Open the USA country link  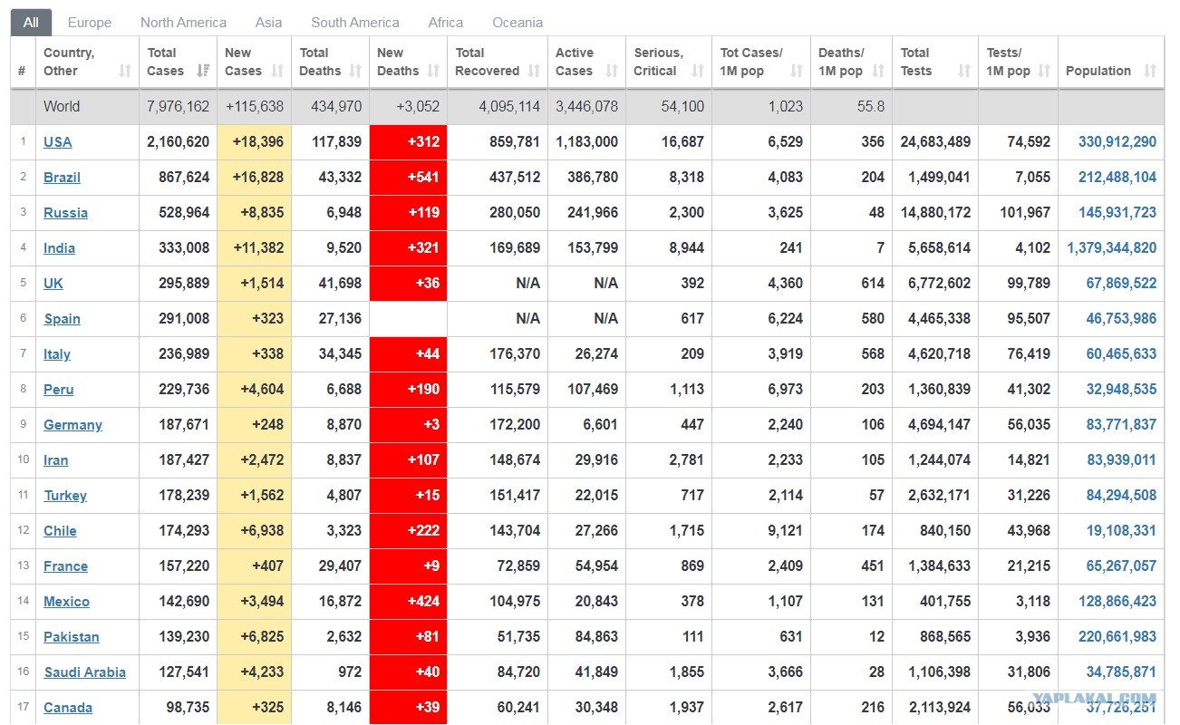[x=58, y=142]
